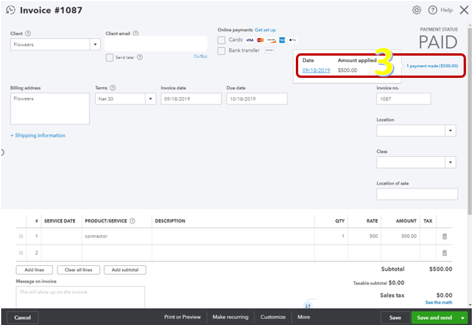
Task: Click the vertical scrollbar thumb
Action: point(469,121)
